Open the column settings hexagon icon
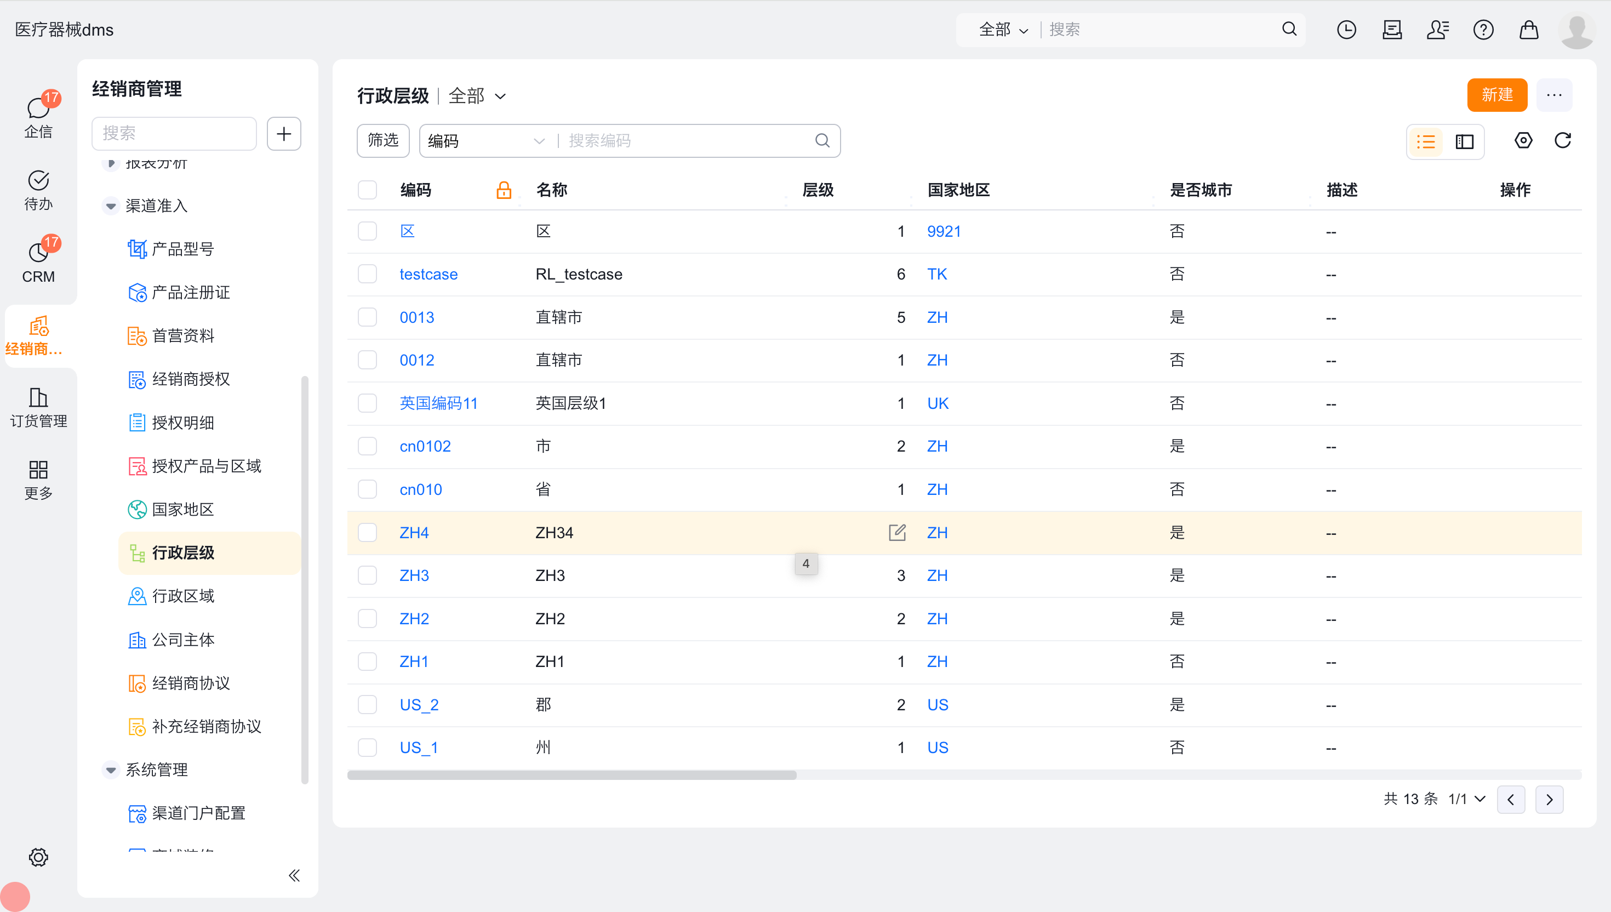The width and height of the screenshot is (1611, 912). click(1523, 140)
